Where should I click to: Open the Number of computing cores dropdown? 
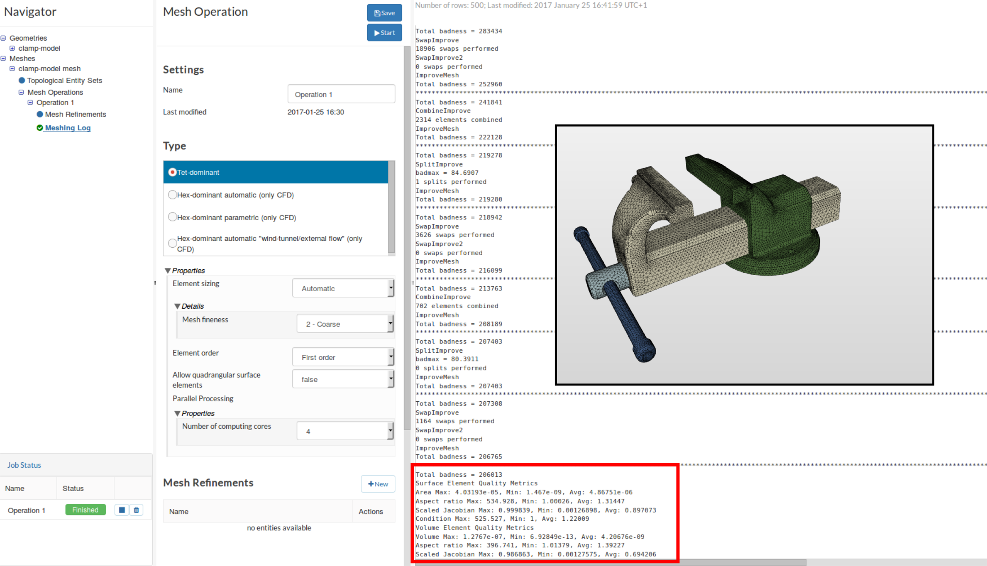click(345, 431)
